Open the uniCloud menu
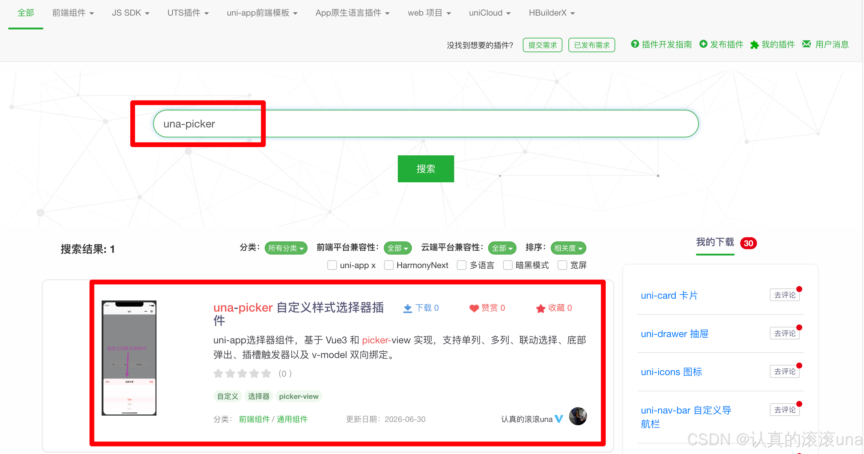Image resolution: width=864 pixels, height=454 pixels. point(490,13)
